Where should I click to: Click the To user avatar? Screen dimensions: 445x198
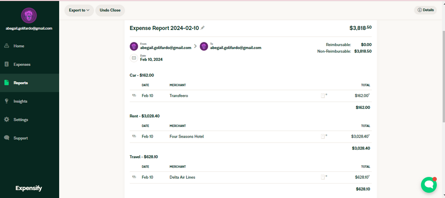click(204, 46)
